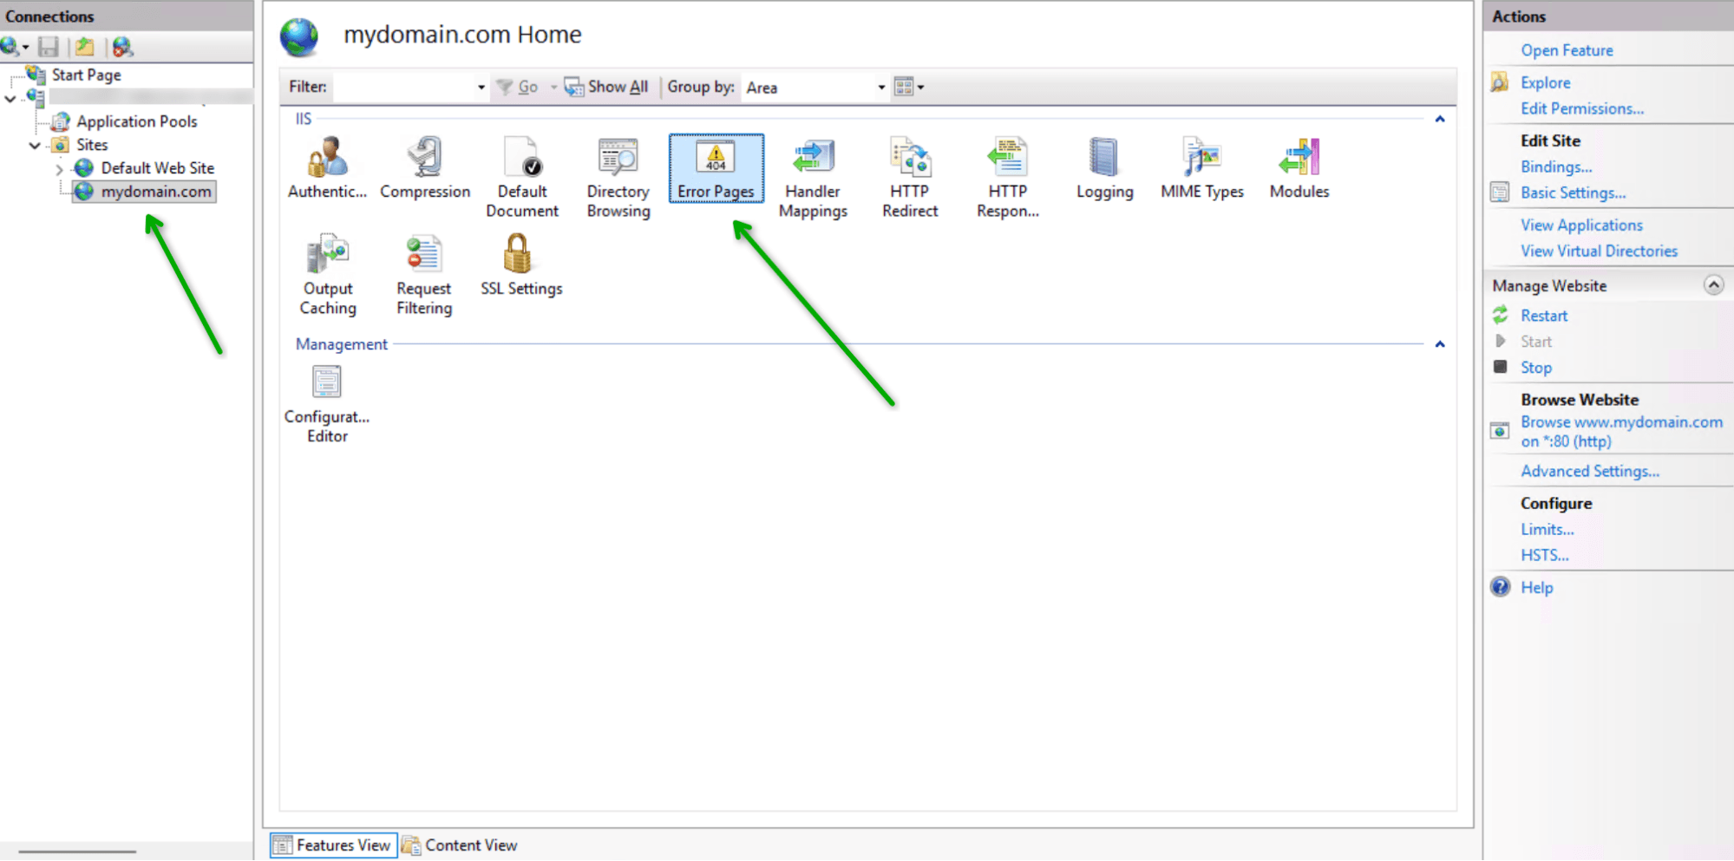Screen dimensions: 1734x861
Task: Select Application Pools in the tree
Action: click(136, 121)
